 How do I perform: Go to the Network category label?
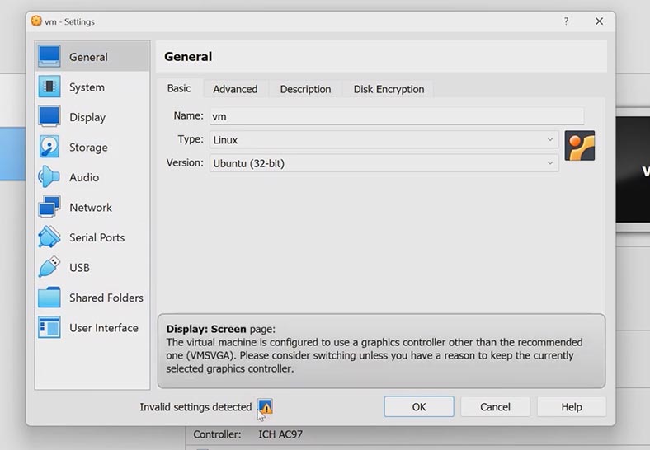pyautogui.click(x=91, y=207)
